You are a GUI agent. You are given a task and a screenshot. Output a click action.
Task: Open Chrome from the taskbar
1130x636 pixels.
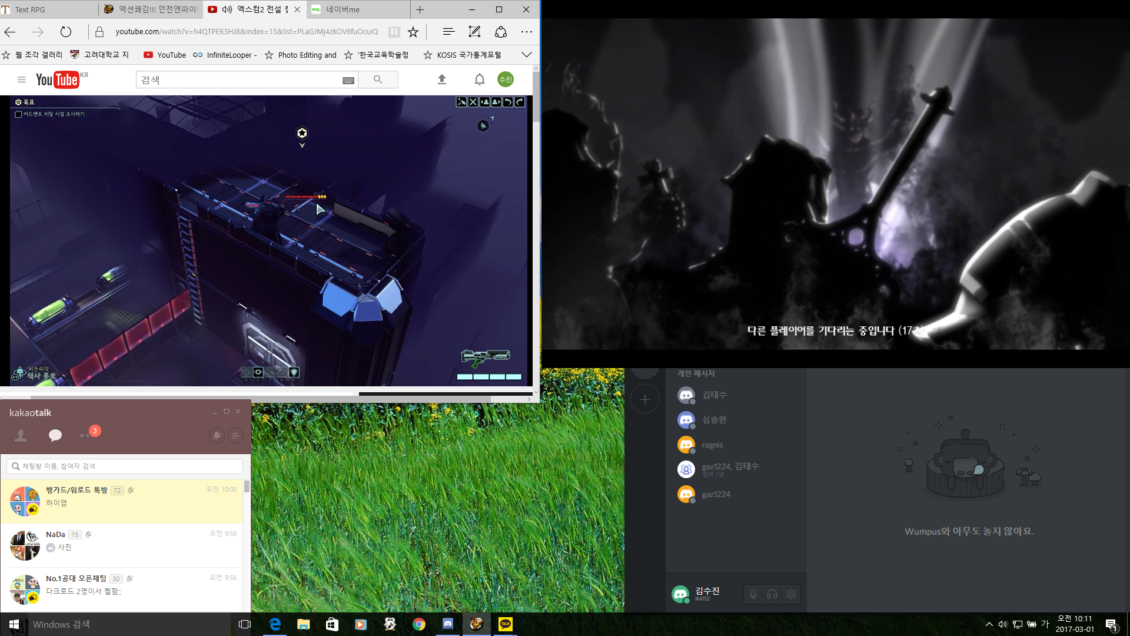coord(419,624)
